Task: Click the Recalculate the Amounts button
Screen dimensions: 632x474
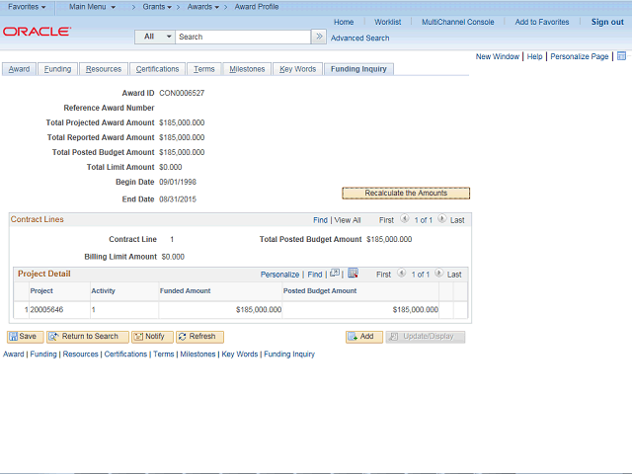Action: pyautogui.click(x=406, y=194)
